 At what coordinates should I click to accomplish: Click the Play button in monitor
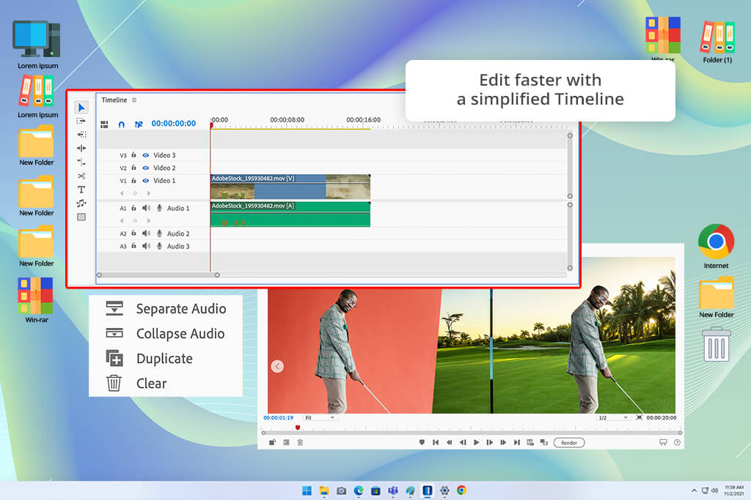tap(476, 443)
